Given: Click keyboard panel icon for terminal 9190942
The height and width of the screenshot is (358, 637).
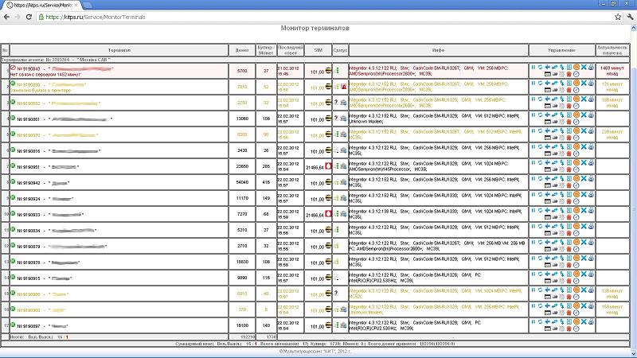Looking at the screenshot, I should coord(548,185).
